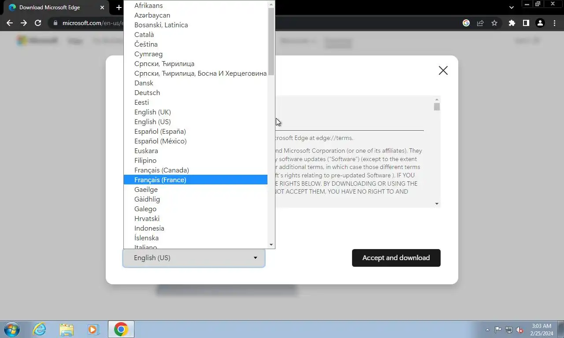Share this page icon
This screenshot has width=564, height=338.
[x=480, y=23]
